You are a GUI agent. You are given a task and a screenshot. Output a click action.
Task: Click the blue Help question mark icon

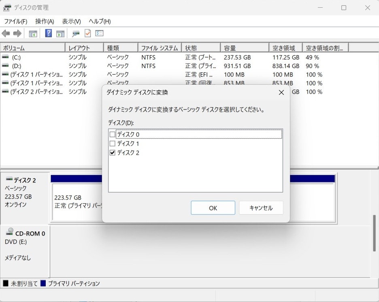48,34
